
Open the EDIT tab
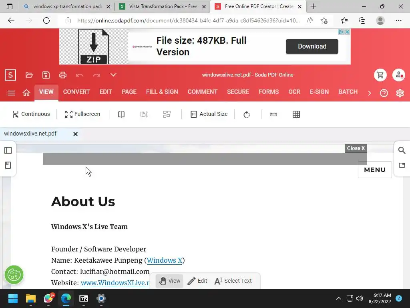[106, 92]
